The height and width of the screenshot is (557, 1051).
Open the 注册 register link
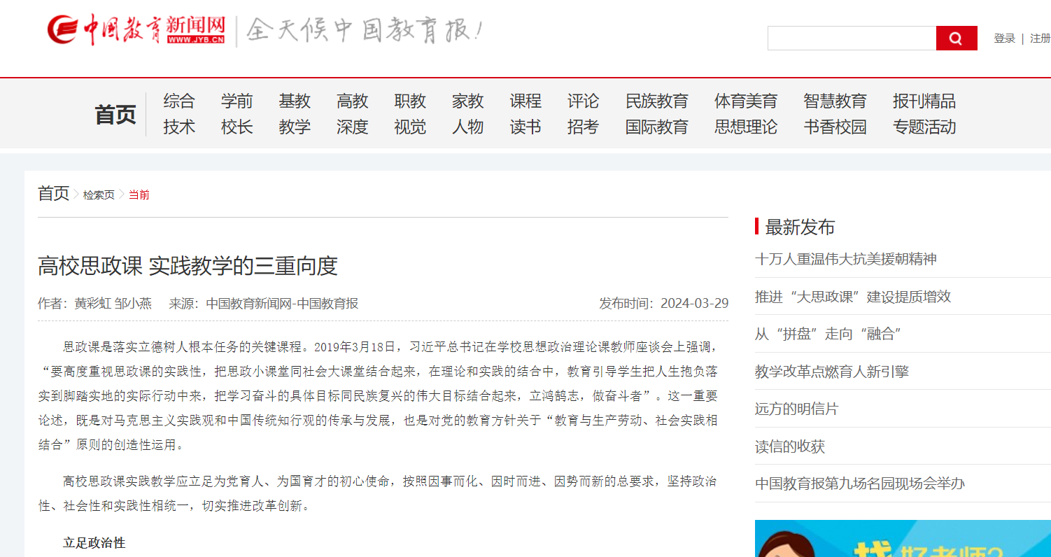tap(1040, 38)
